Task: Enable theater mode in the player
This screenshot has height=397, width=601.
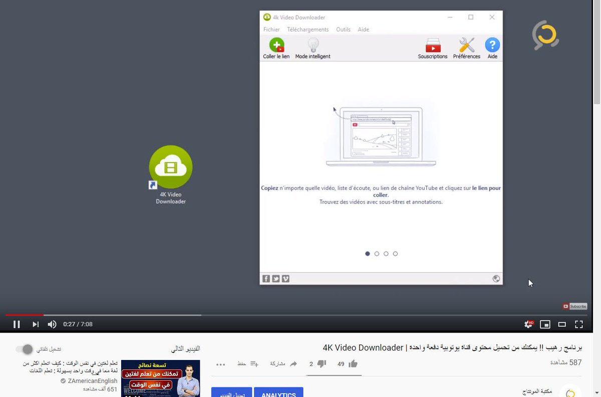Action: (562, 324)
